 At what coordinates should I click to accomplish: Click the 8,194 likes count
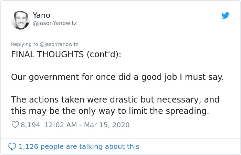[x=30, y=125]
